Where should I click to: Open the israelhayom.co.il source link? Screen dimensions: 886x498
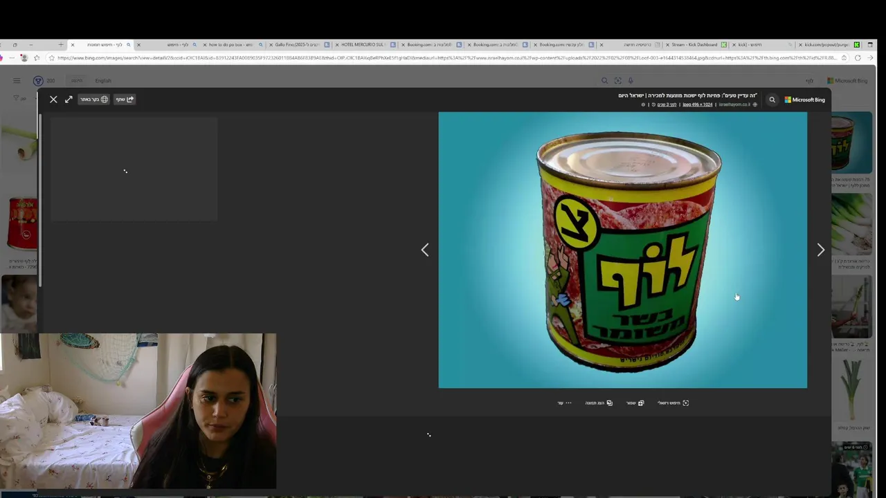(734, 104)
